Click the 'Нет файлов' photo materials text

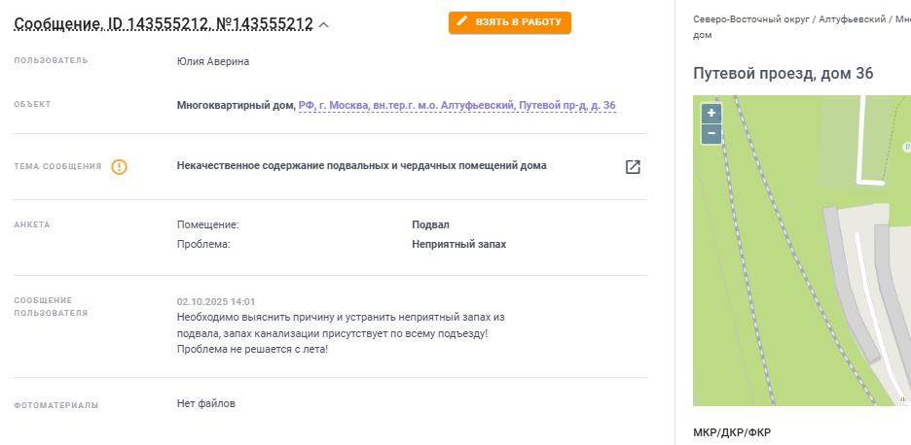pos(205,403)
